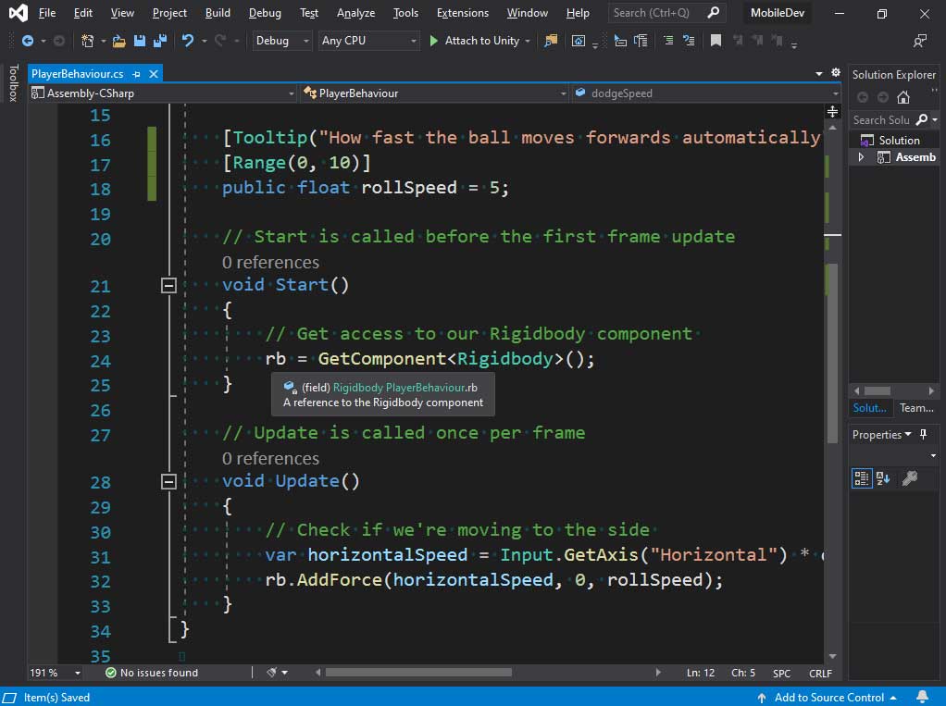Collapse the Start() method outline
The width and height of the screenshot is (946, 706).
[168, 286]
